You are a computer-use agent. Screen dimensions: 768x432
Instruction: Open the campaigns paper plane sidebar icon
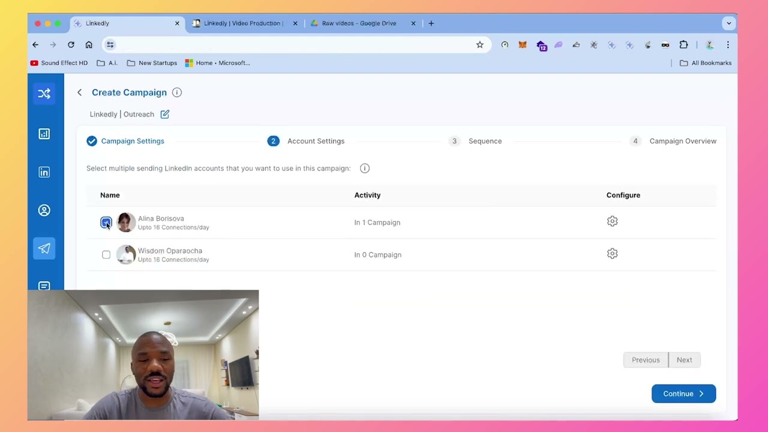(44, 248)
